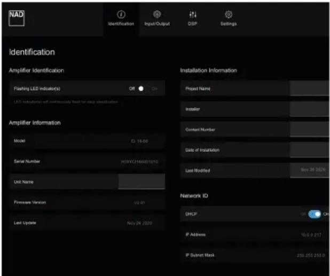The image size is (330, 276).
Task: Click the IP Address value
Action: (x=311, y=235)
